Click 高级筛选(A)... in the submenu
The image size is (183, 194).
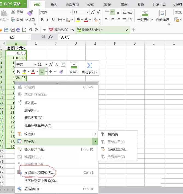118,149
